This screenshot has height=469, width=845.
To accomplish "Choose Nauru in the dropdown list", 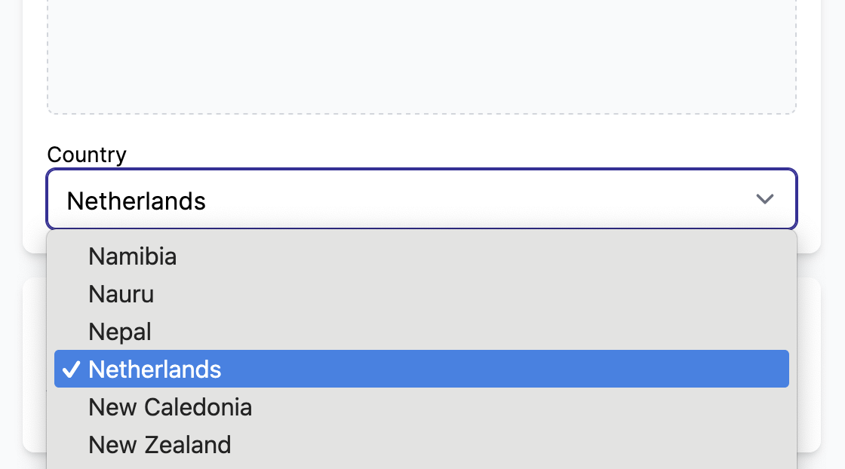I will click(x=121, y=294).
